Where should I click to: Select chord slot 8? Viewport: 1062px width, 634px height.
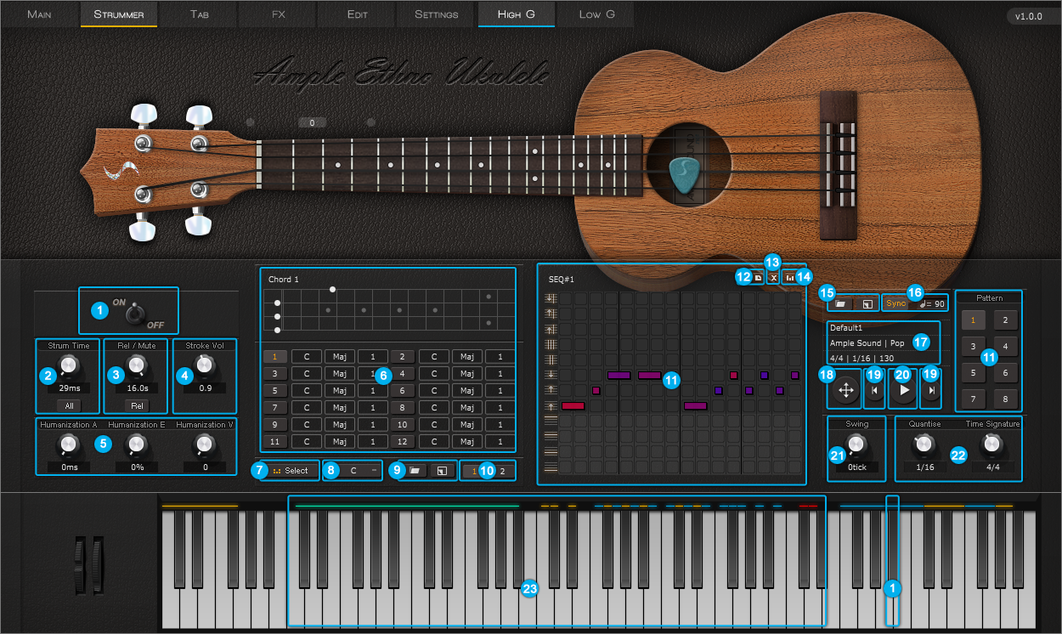[402, 408]
